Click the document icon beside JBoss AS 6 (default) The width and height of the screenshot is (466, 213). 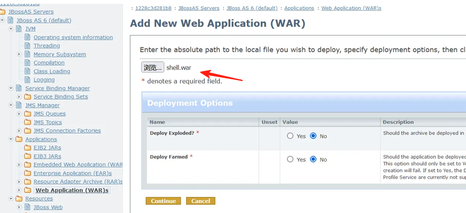(x=10, y=20)
